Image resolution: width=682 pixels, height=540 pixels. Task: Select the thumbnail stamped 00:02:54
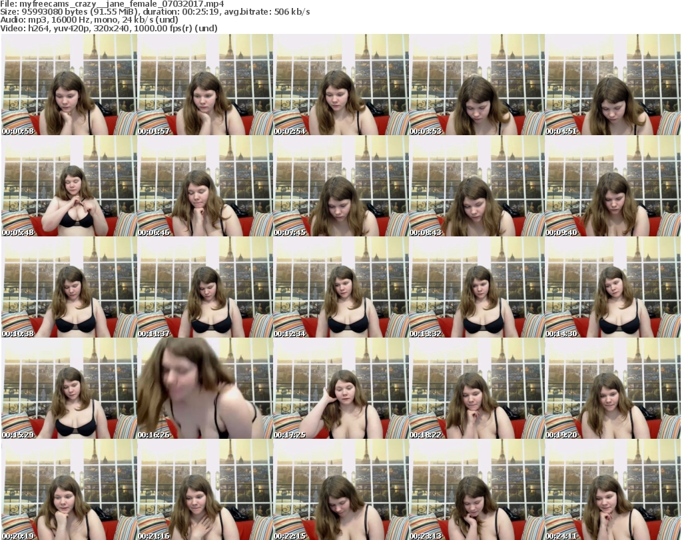tap(341, 85)
